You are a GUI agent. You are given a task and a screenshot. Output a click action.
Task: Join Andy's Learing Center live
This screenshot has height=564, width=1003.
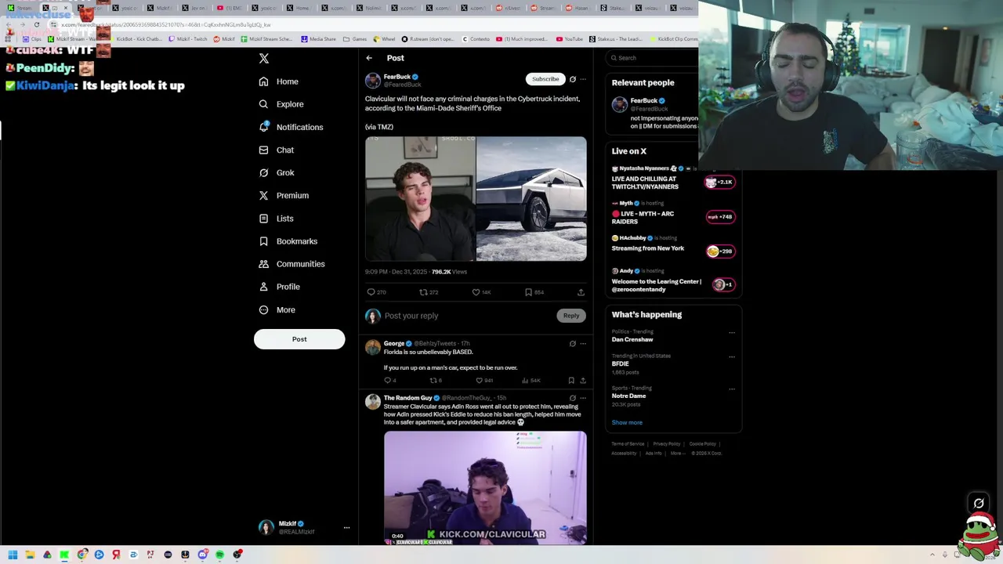pos(672,280)
